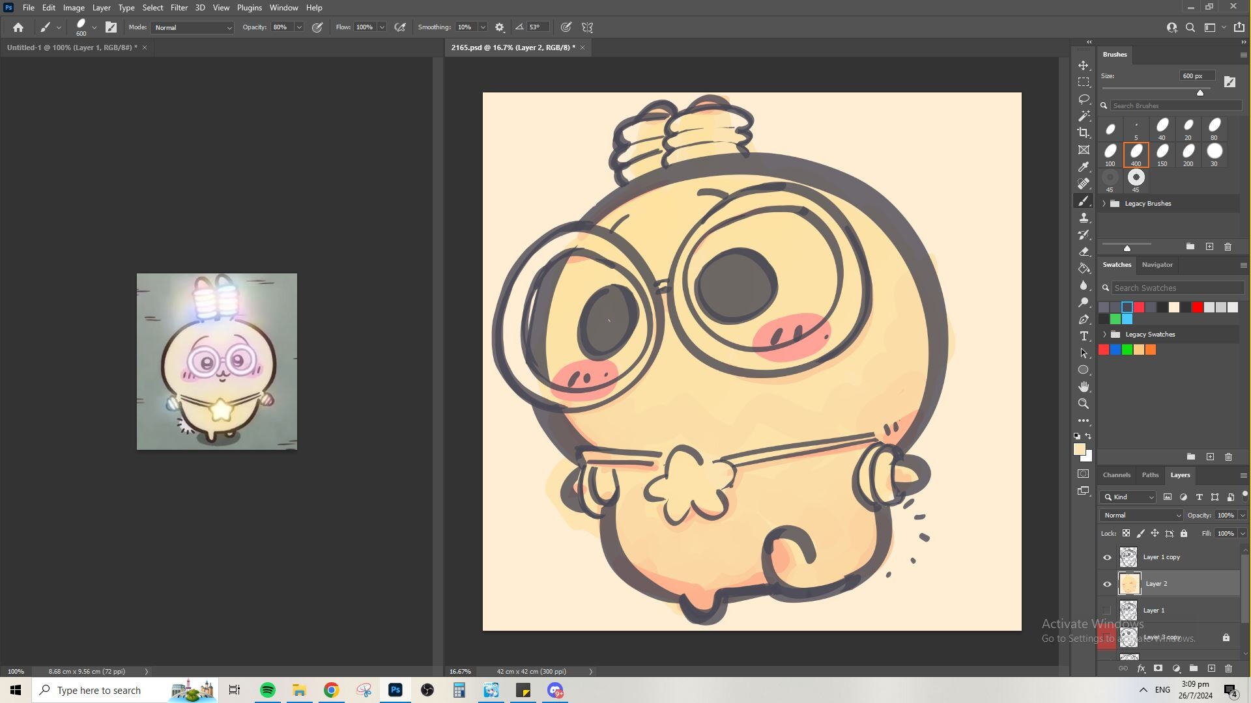Click the Home icon in options bar
The width and height of the screenshot is (1251, 703).
tap(18, 27)
